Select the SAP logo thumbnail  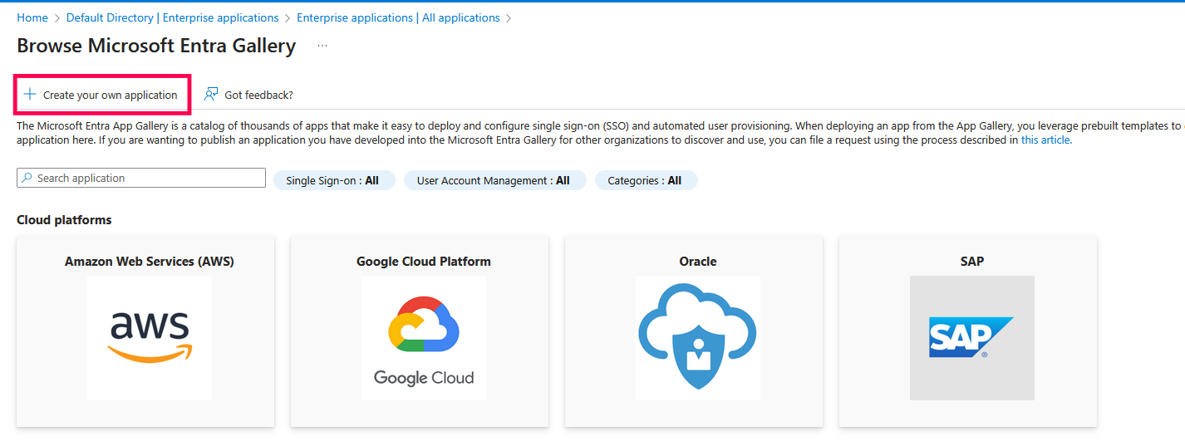click(972, 338)
